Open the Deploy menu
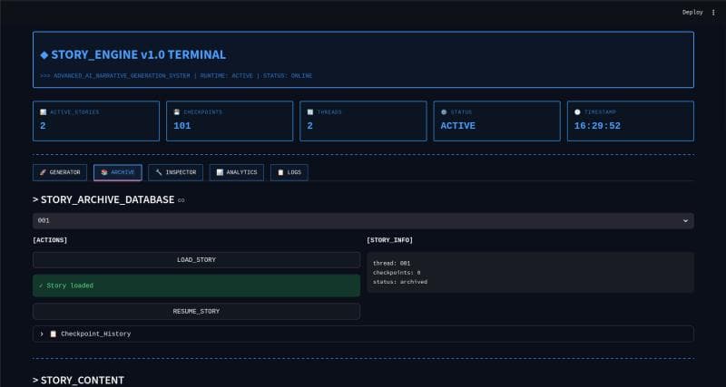This screenshot has height=387, width=726. [692, 13]
